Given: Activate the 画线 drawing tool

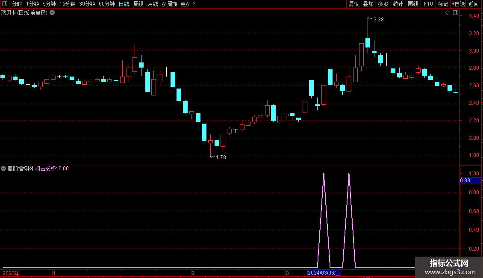Looking at the screenshot, I should (x=413, y=4).
